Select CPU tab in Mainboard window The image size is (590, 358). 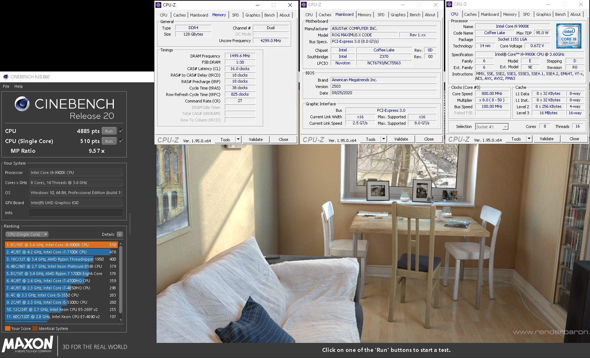[x=309, y=15]
